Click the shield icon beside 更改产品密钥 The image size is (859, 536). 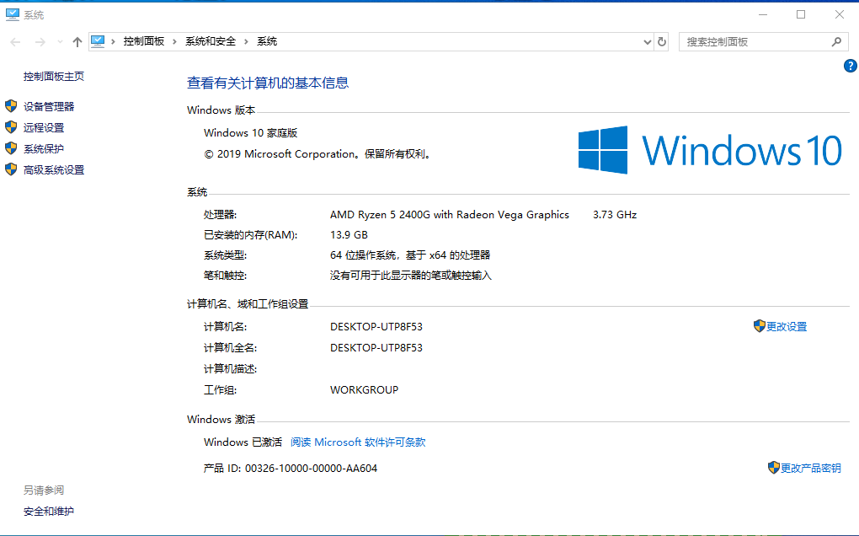coord(774,468)
